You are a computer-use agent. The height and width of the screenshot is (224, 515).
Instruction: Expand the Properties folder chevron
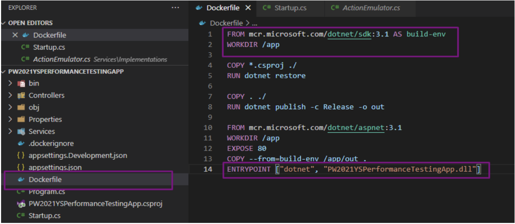point(10,120)
